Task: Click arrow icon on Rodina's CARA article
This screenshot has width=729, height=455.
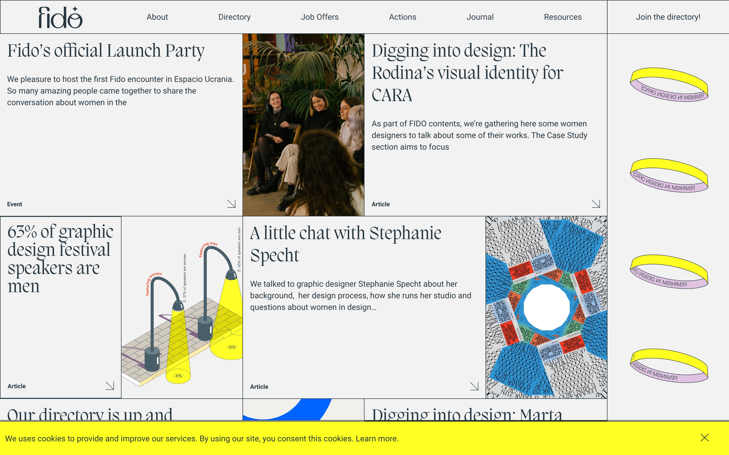Action: (x=596, y=204)
